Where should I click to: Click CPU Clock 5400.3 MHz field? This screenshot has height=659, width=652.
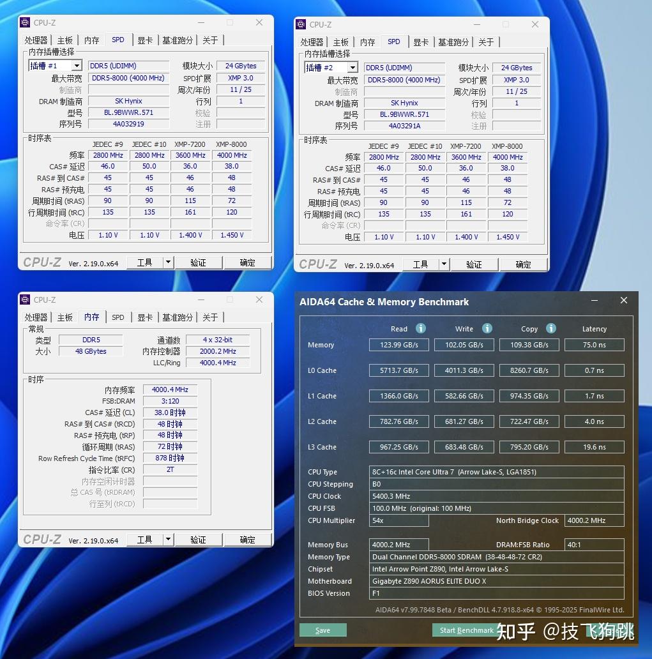[496, 496]
